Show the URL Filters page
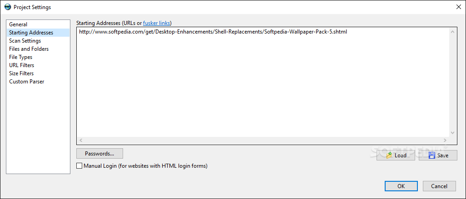This screenshot has width=466, height=199. pos(21,65)
